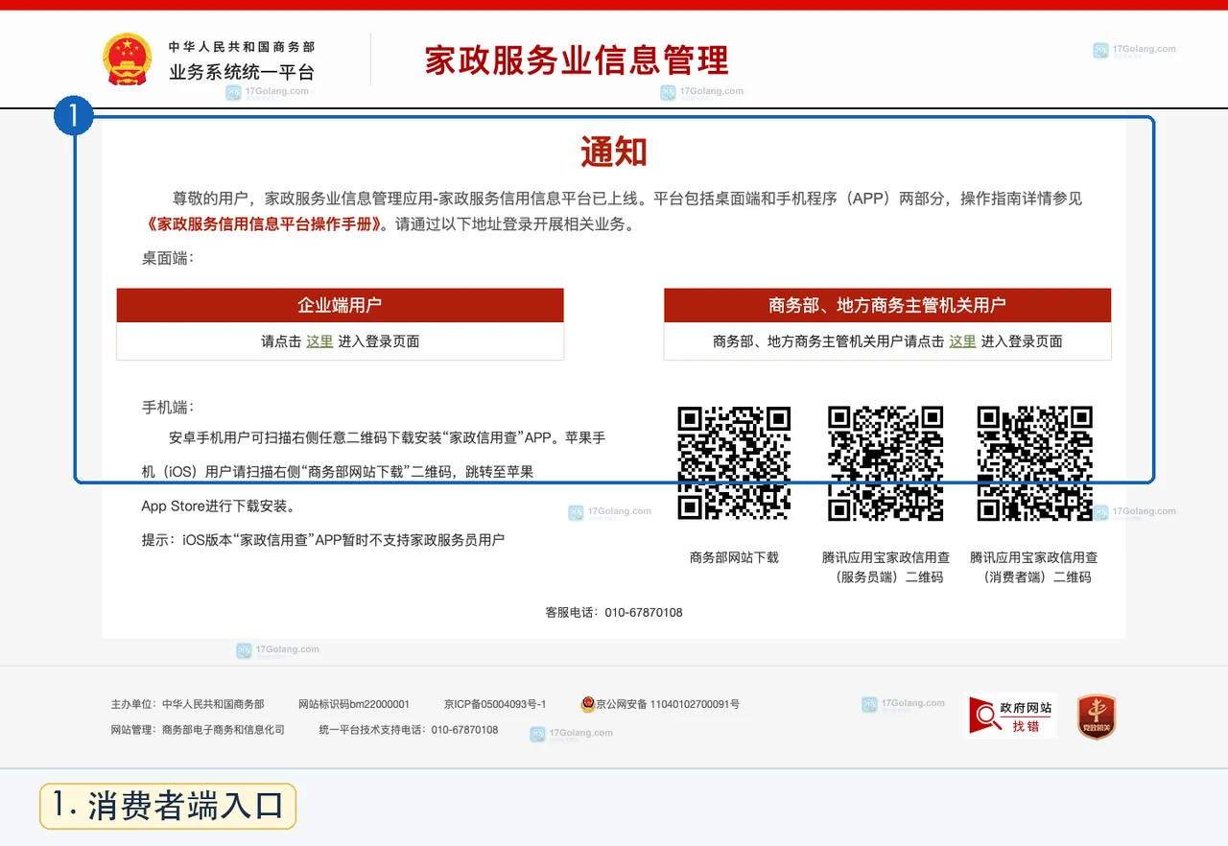The width and height of the screenshot is (1228, 846).
Task: Click the national emblem logo in header
Action: pyautogui.click(x=128, y=59)
